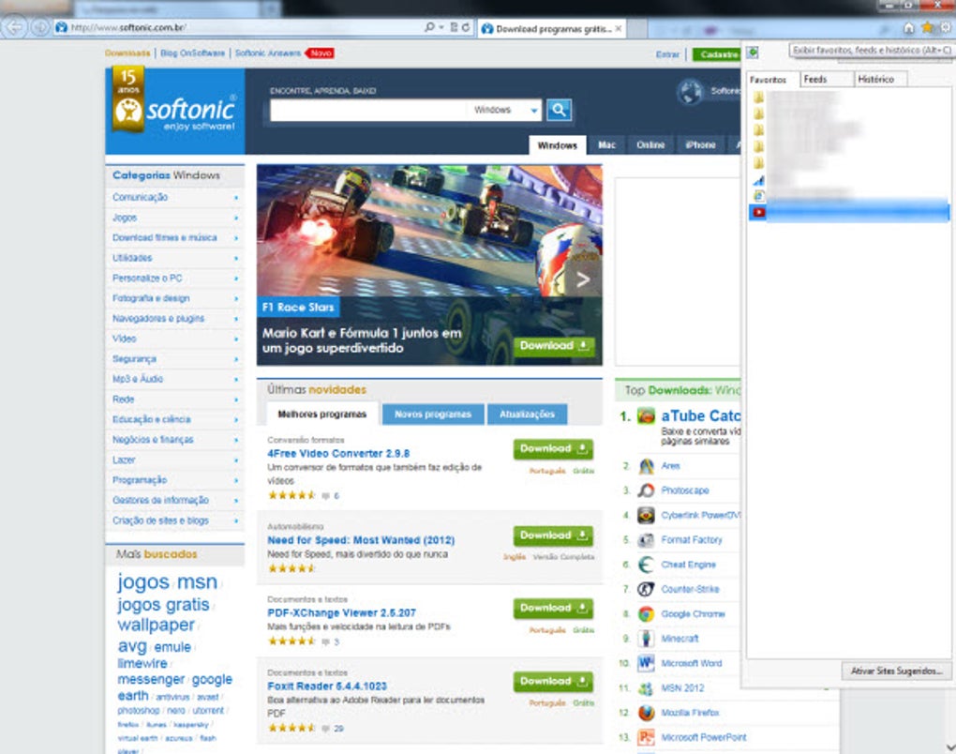Pin the Favorites center with the green arrow icon

click(x=753, y=53)
